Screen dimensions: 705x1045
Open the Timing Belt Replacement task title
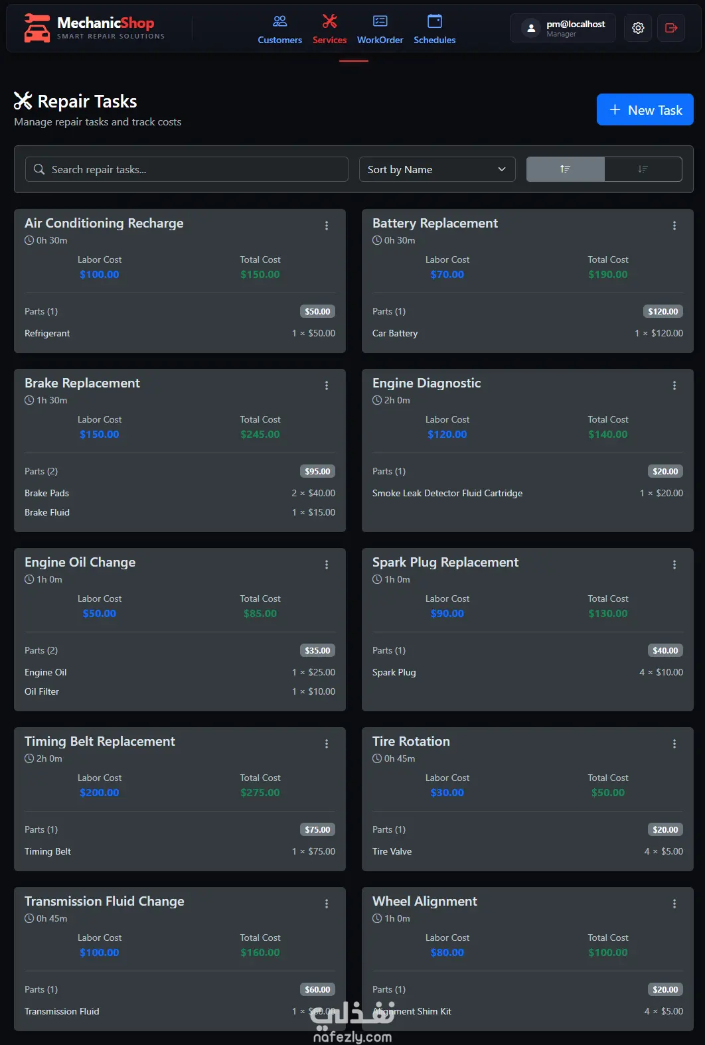click(x=100, y=741)
